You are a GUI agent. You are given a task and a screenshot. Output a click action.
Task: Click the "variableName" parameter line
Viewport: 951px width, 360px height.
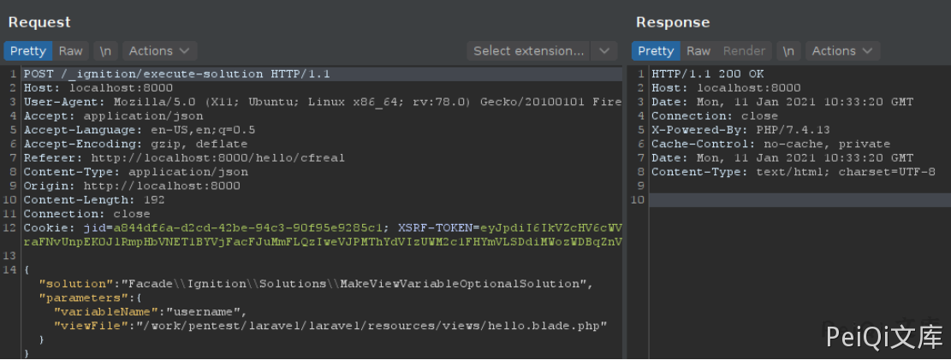click(150, 312)
